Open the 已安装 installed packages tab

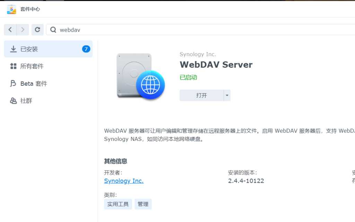48,49
